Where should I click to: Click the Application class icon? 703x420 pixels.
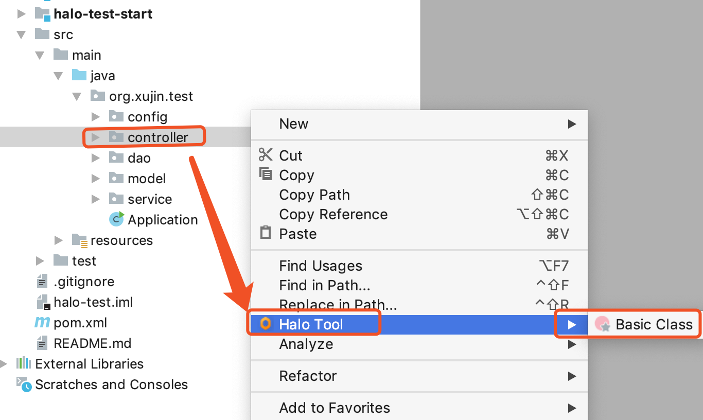coord(117,219)
